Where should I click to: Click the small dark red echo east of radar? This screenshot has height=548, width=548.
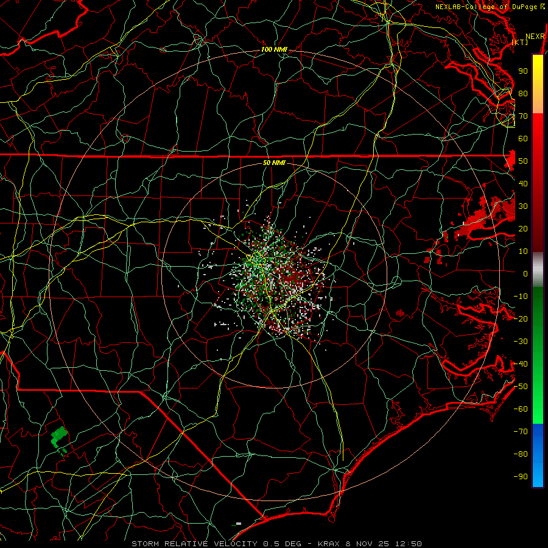tap(400, 312)
